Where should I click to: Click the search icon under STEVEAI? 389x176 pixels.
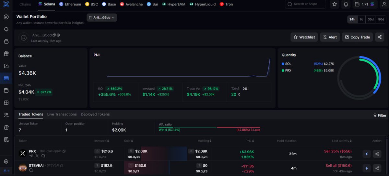click(x=31, y=170)
